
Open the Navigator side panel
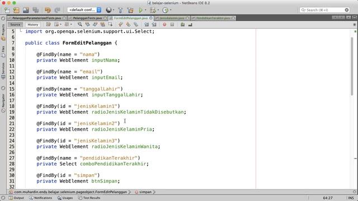3,103
